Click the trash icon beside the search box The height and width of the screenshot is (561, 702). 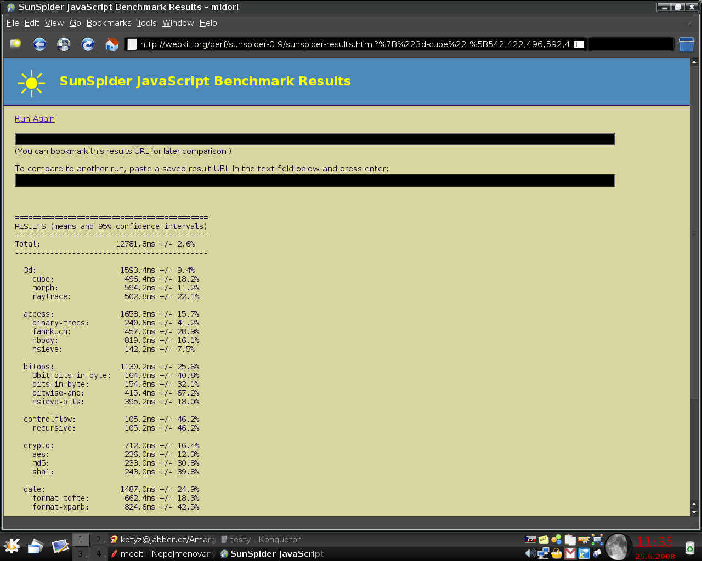687,44
